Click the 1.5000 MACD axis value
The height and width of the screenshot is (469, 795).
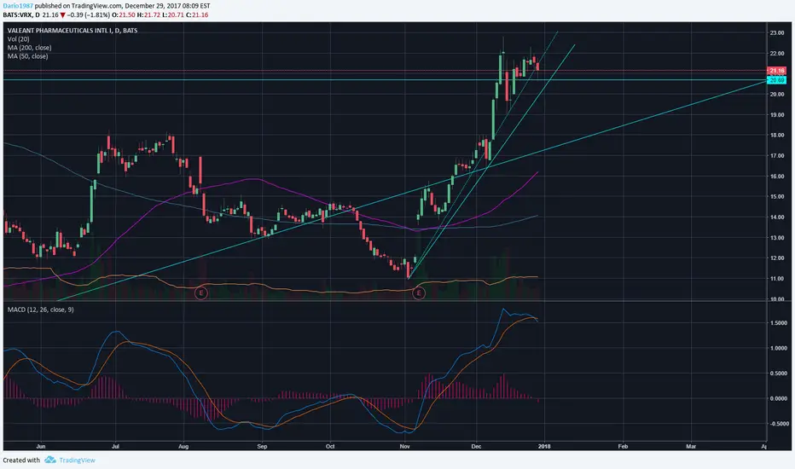pyautogui.click(x=778, y=323)
